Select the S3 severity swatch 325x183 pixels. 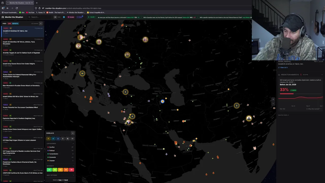pos(60,170)
